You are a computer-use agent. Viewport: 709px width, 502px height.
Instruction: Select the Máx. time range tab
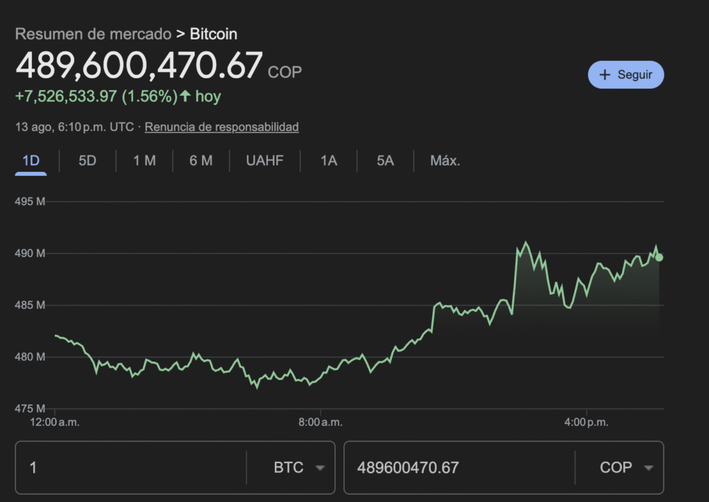pos(445,161)
